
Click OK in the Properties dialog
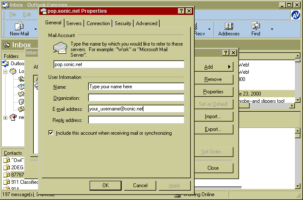pos(105,186)
